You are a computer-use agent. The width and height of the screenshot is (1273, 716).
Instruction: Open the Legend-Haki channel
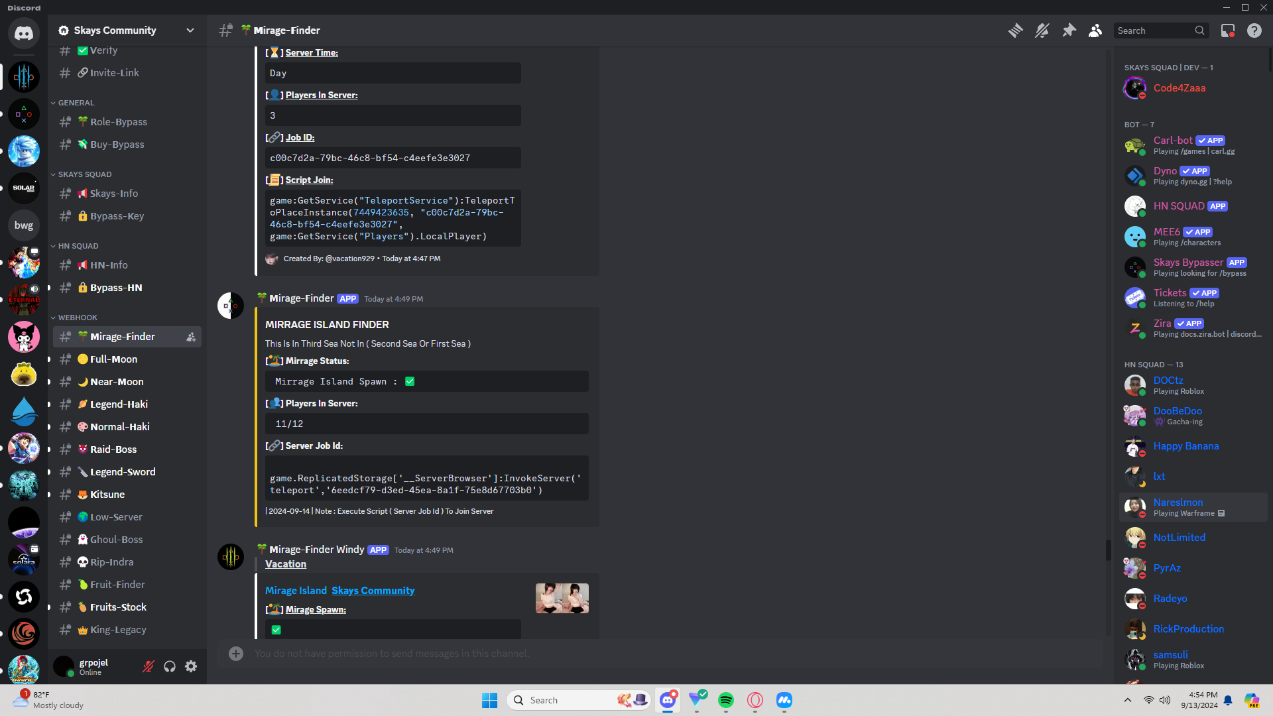click(x=127, y=404)
